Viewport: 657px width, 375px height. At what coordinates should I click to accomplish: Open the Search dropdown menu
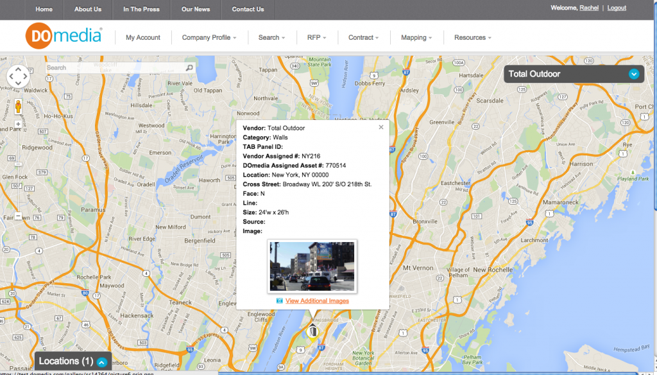271,37
